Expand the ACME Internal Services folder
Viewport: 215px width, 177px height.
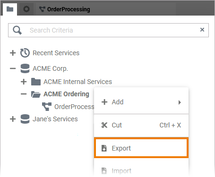point(24,82)
